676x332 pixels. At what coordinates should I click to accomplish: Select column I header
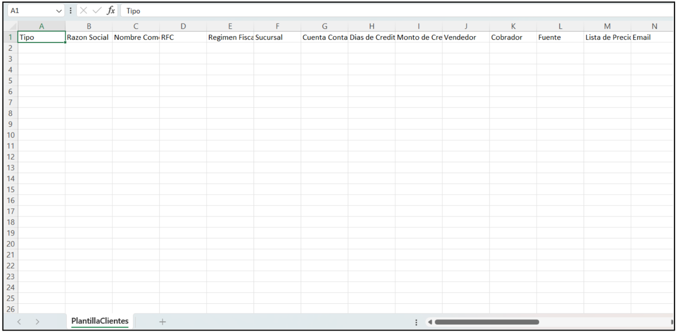(419, 26)
